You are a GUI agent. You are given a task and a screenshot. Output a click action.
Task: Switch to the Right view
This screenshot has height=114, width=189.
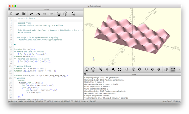(127, 69)
